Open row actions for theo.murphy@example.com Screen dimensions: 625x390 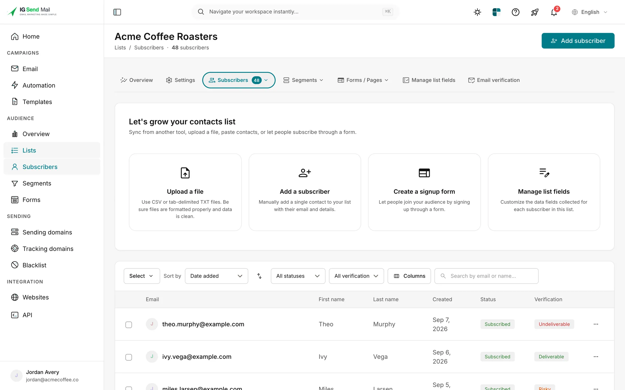click(x=596, y=324)
